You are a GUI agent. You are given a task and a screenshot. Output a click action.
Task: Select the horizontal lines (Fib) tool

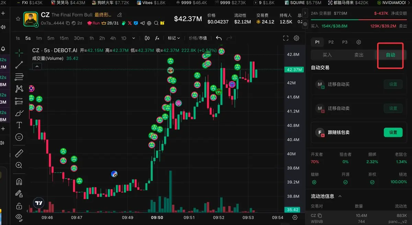19,77
